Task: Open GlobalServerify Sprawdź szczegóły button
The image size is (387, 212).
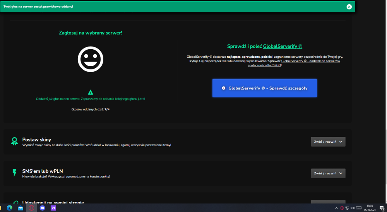Action: click(x=265, y=88)
